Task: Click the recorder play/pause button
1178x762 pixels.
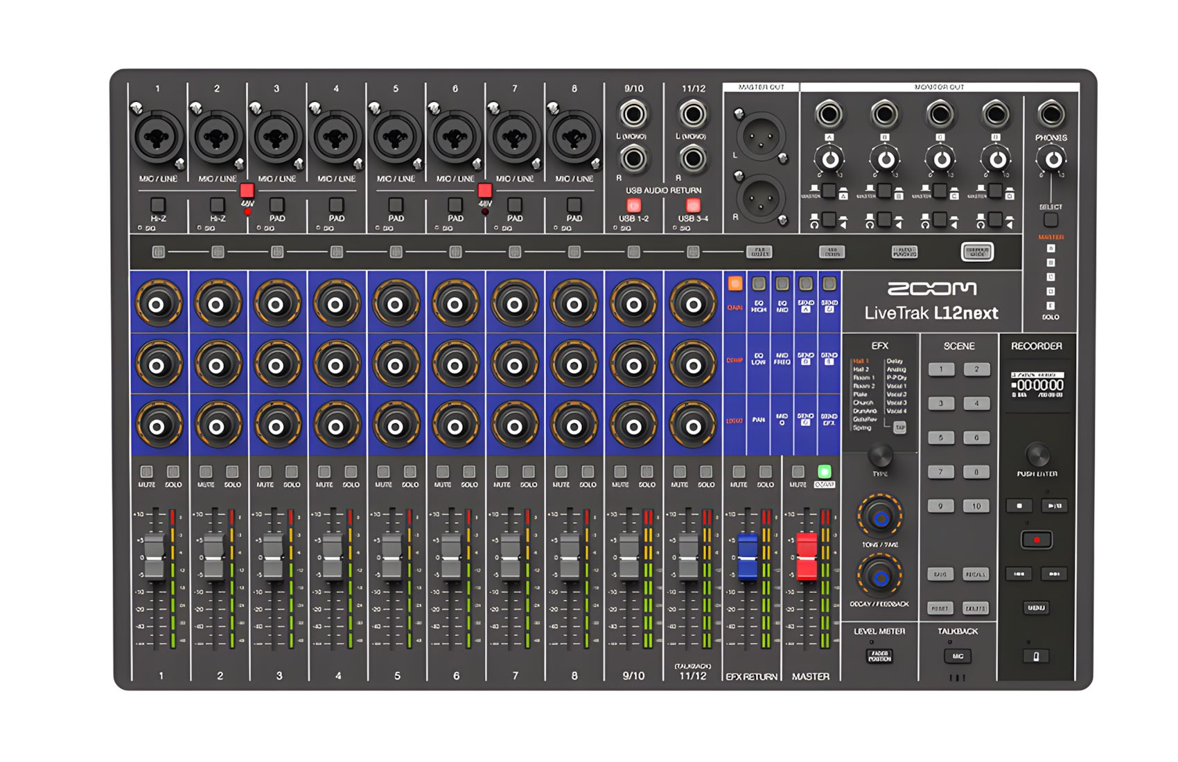Action: click(x=1054, y=506)
